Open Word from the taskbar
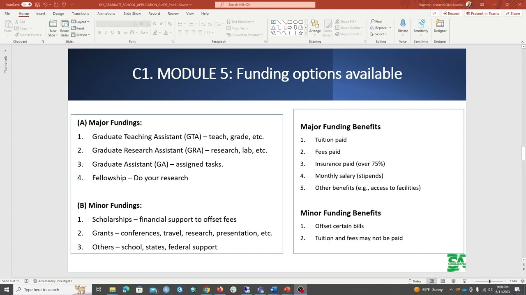 [x=273, y=290]
